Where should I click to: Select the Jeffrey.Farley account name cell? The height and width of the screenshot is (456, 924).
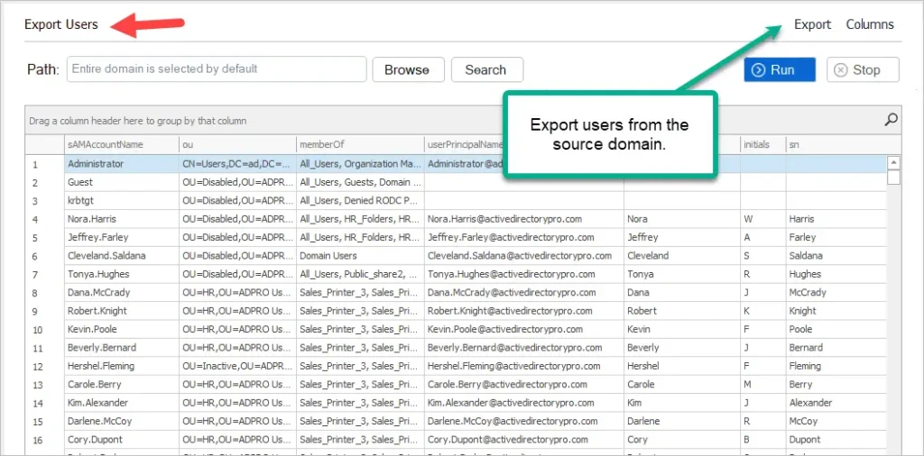(122, 237)
